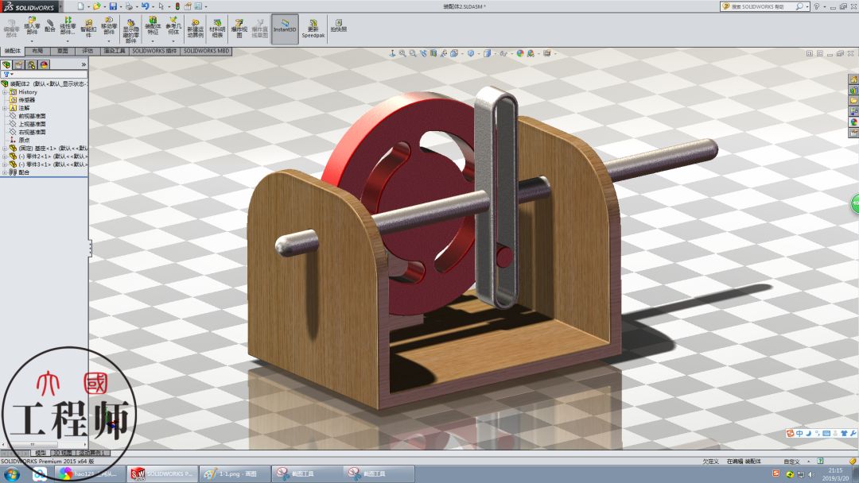Viewport: 859px width, 483px height.
Task: Click Edit Appearance color ball in view toolbar
Action: 520,53
